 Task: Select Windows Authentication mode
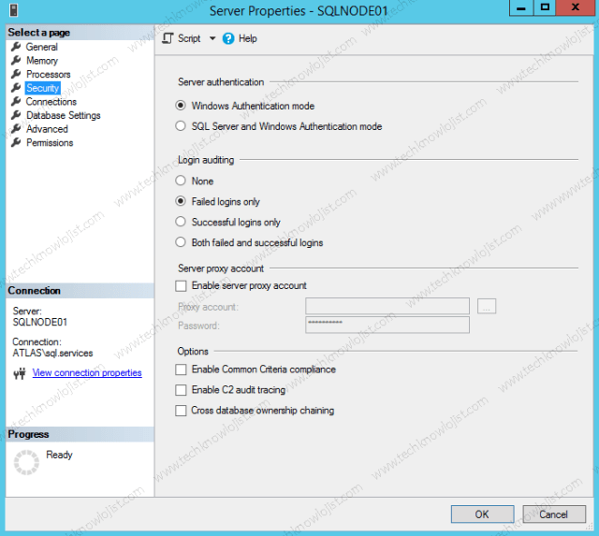click(181, 106)
